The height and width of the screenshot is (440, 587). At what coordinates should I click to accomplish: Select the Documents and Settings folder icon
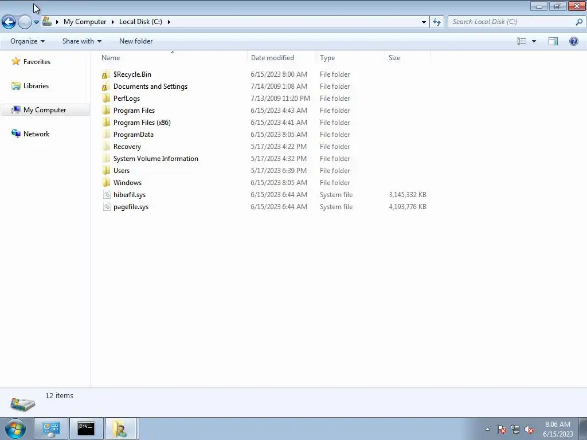(106, 87)
